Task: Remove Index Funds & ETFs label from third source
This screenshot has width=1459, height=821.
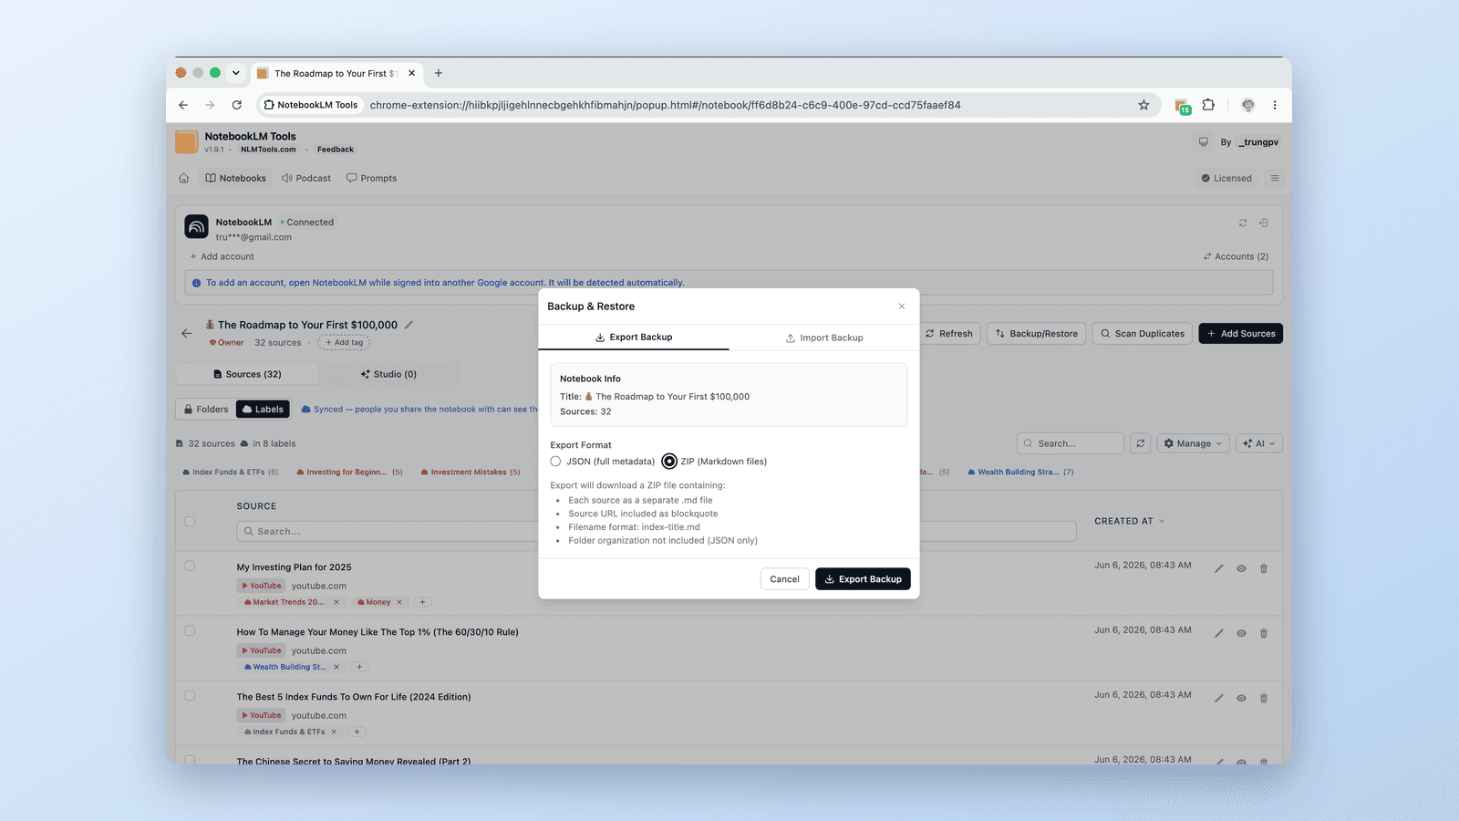Action: [x=334, y=732]
